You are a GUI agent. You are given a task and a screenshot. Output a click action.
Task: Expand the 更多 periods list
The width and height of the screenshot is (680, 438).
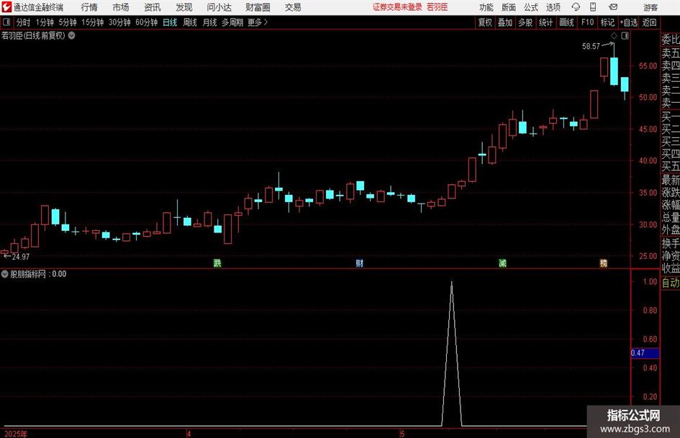pyautogui.click(x=258, y=22)
